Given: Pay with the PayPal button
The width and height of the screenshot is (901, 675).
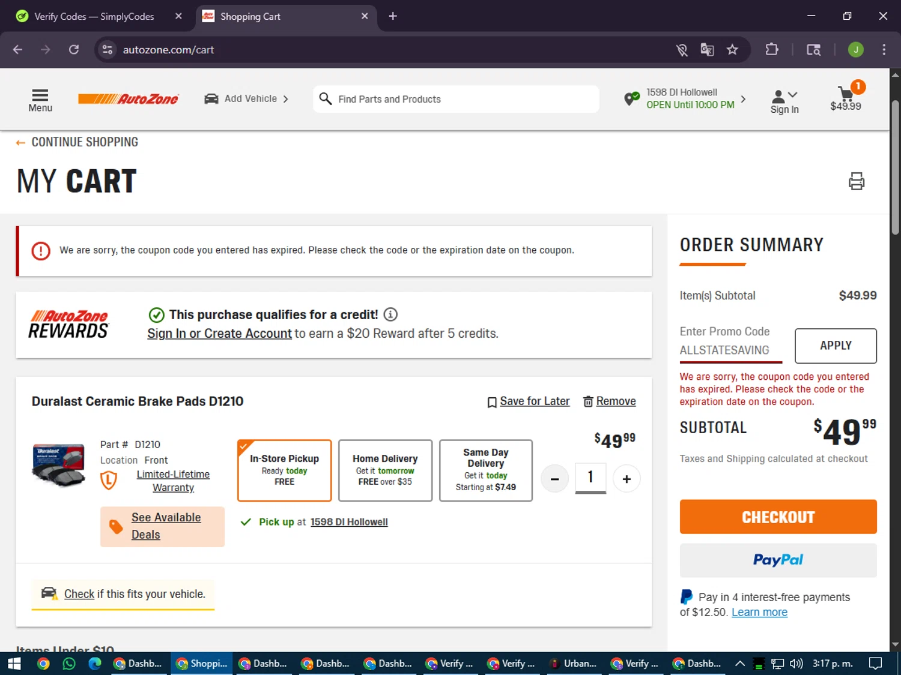Looking at the screenshot, I should 778,560.
